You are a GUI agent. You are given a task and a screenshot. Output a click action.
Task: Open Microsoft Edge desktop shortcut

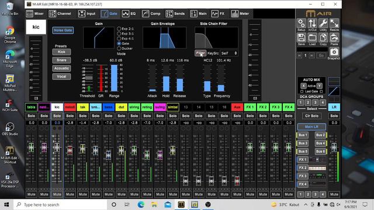[x=10, y=59]
